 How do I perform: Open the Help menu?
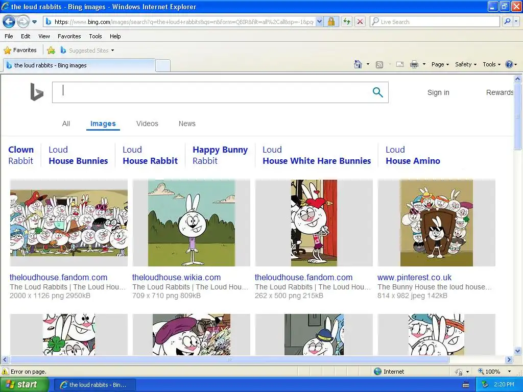click(115, 36)
